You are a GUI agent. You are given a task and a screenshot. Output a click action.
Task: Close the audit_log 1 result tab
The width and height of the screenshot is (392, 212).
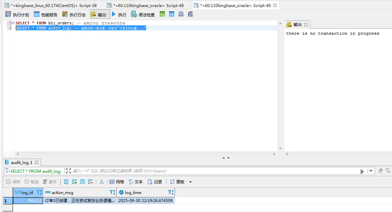point(37,162)
